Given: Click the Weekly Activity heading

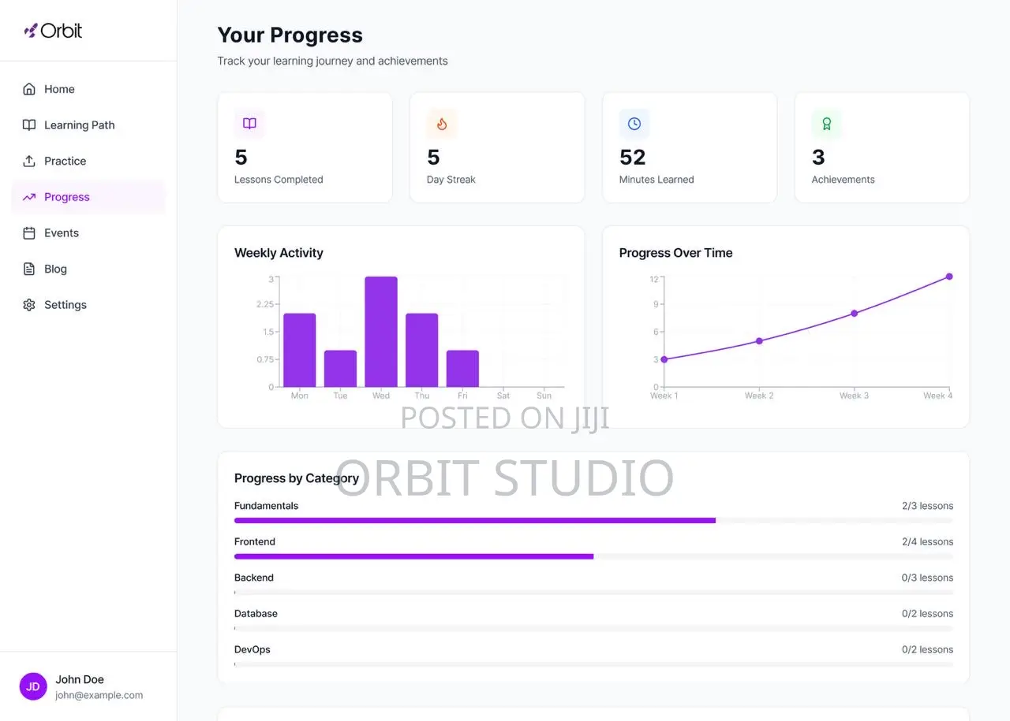Looking at the screenshot, I should click(279, 253).
